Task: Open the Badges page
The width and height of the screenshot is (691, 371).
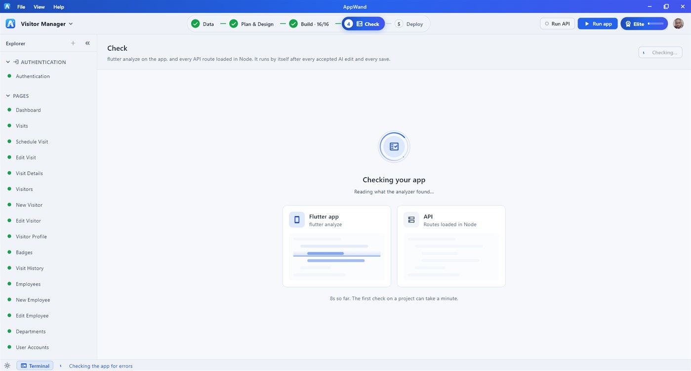Action: [x=24, y=252]
